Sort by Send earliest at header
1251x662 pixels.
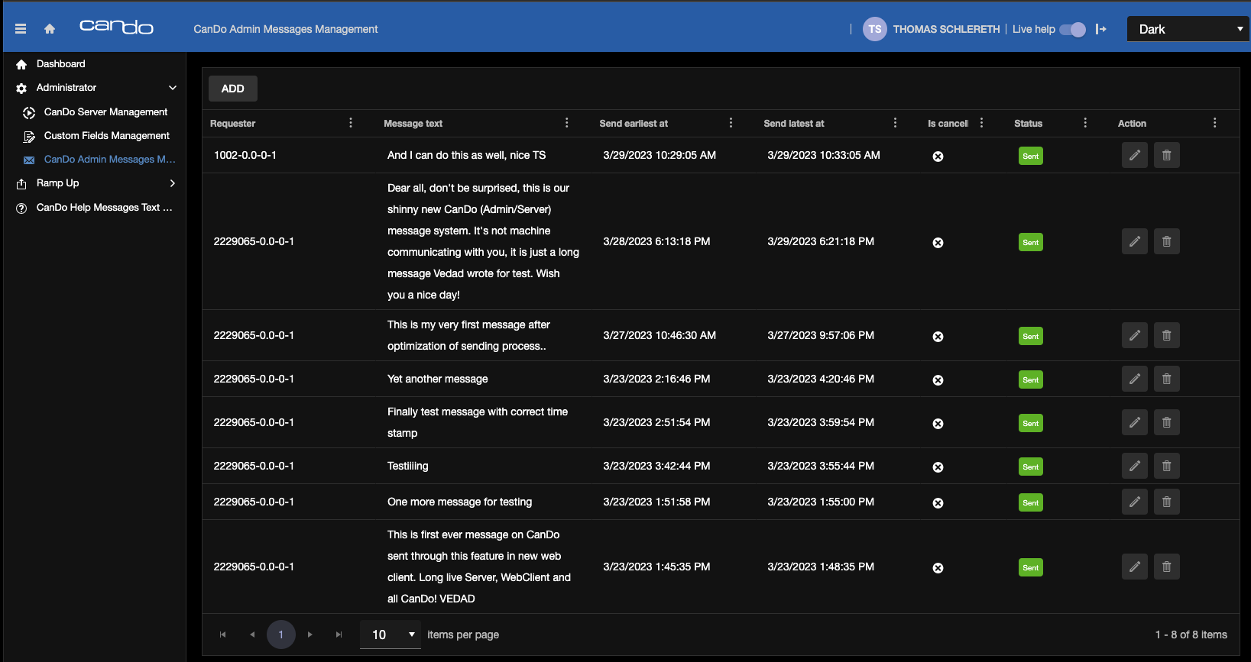[634, 124]
